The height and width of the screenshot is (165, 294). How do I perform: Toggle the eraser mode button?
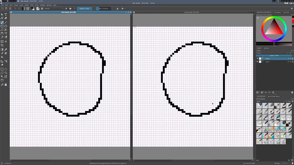coord(66,8)
